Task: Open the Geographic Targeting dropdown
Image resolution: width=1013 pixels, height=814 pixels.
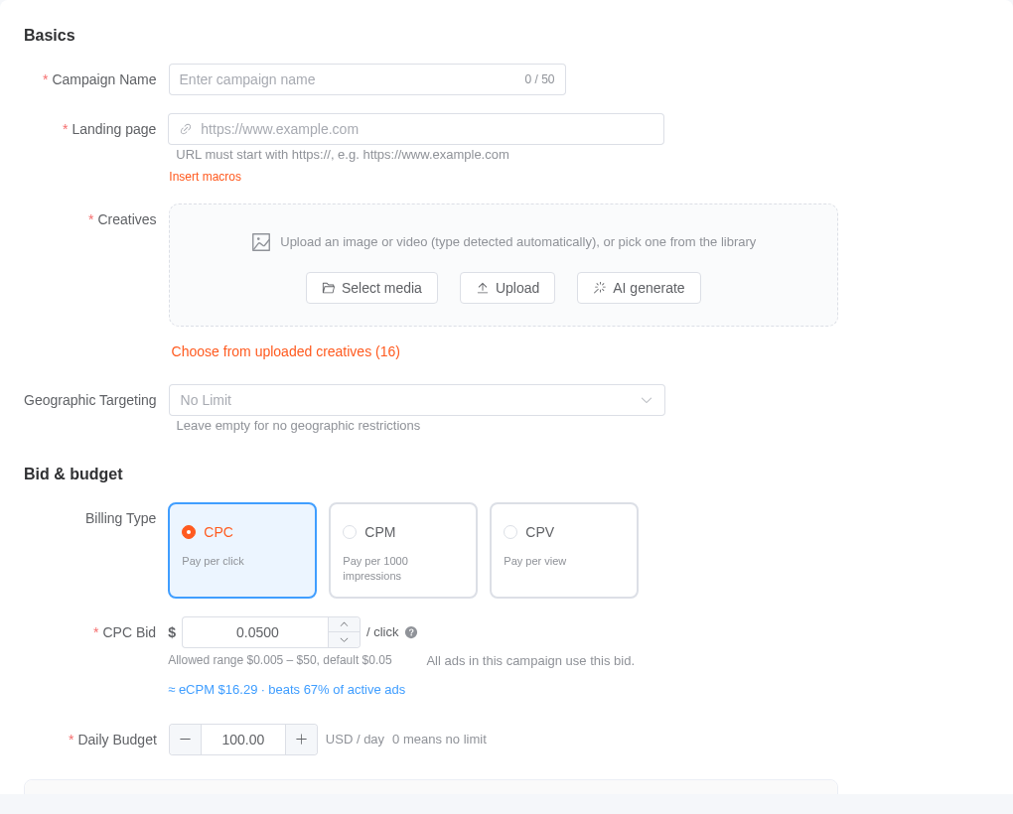Action: tap(417, 400)
